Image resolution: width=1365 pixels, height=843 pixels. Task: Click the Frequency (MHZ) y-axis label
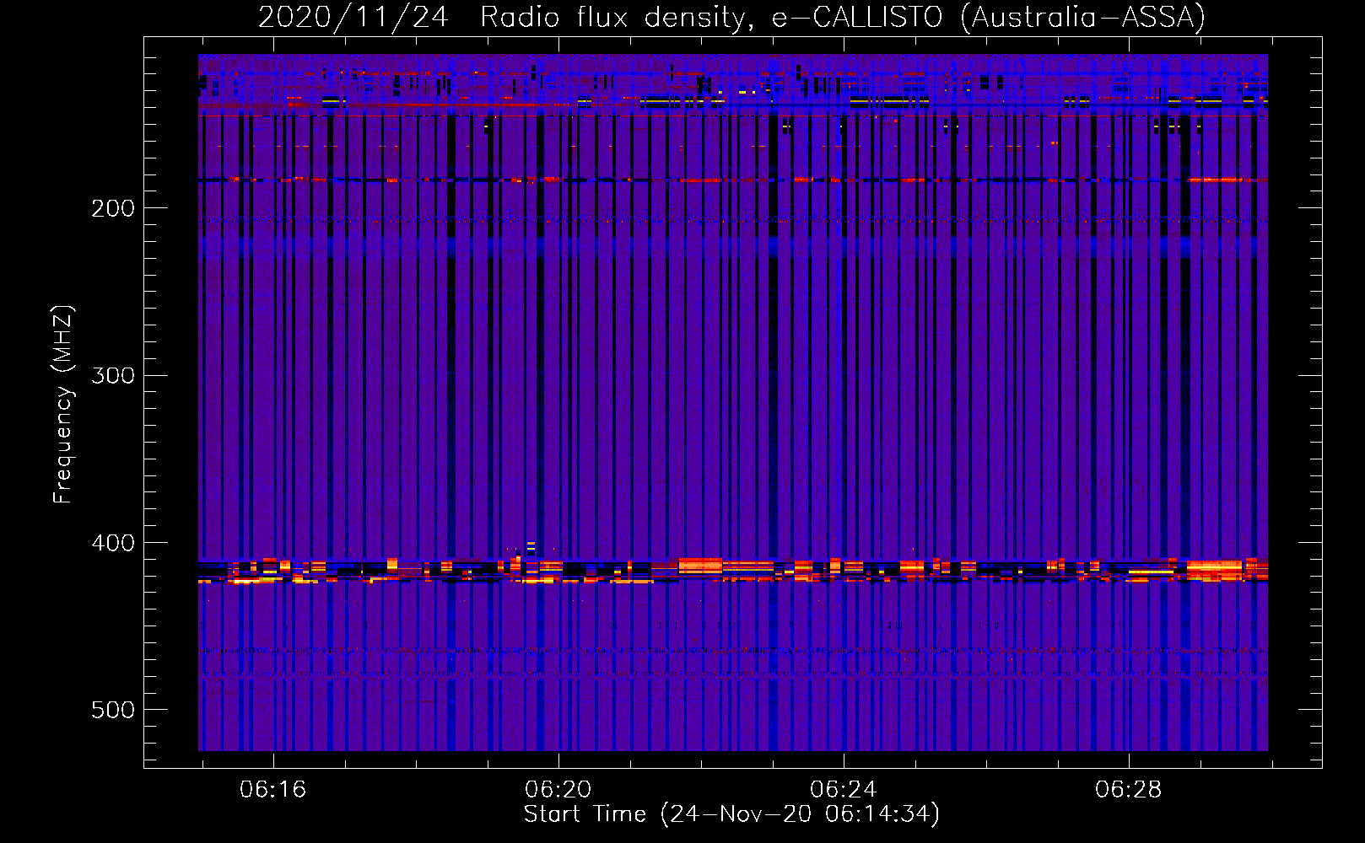coord(63,405)
